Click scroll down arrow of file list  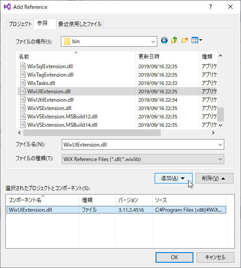220,125
